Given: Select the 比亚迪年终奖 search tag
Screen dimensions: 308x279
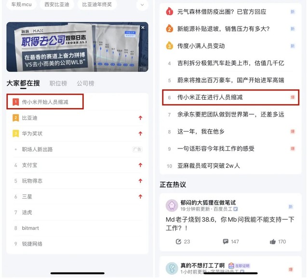Looking at the screenshot, I should click(x=97, y=4).
